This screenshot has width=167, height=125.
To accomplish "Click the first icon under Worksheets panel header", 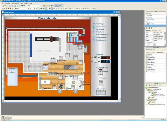I will [x=147, y=49].
